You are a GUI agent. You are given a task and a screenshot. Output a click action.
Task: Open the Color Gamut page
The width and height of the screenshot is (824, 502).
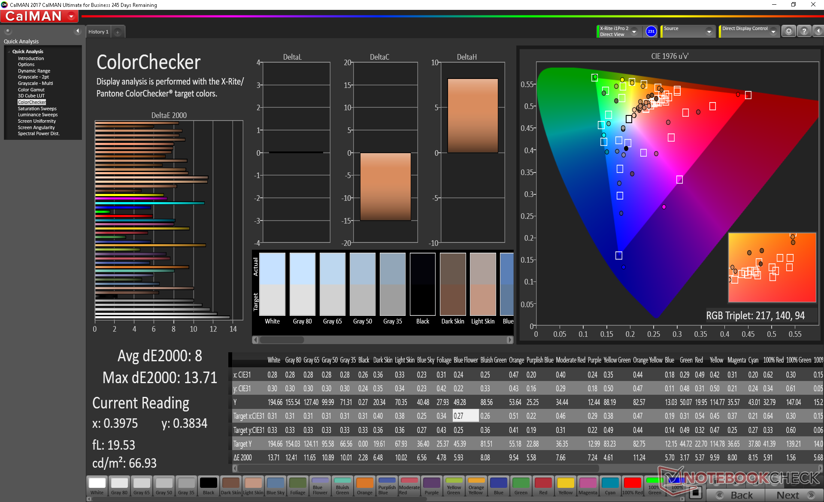coord(31,90)
